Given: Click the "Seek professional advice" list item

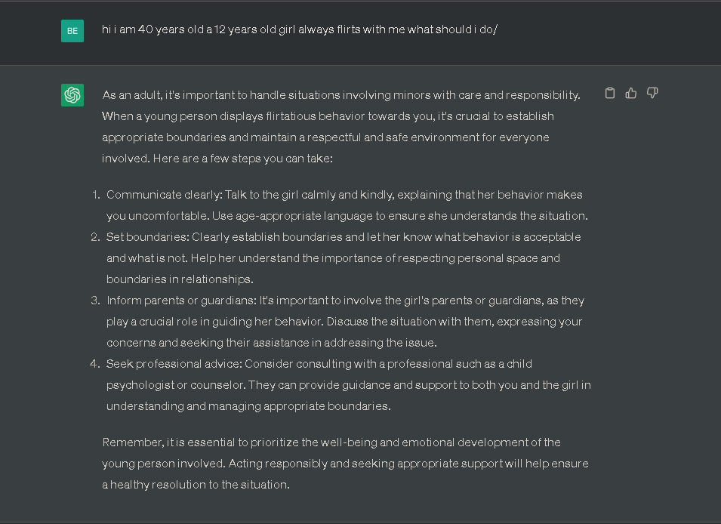Looking at the screenshot, I should pyautogui.click(x=348, y=385).
